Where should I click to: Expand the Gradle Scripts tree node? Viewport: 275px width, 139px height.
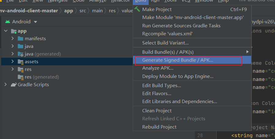[6, 84]
